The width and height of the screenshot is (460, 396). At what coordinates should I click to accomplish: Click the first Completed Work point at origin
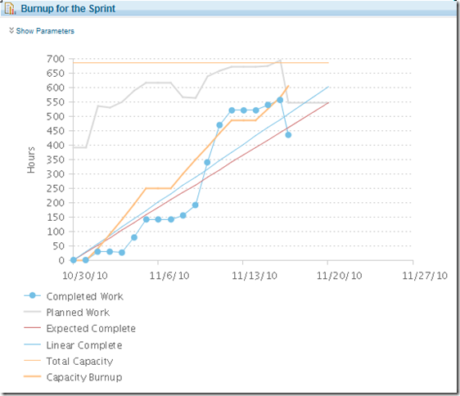pyautogui.click(x=74, y=260)
